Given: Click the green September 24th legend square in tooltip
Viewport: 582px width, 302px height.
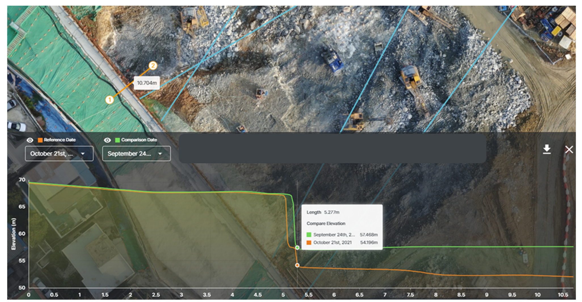Looking at the screenshot, I should point(309,235).
